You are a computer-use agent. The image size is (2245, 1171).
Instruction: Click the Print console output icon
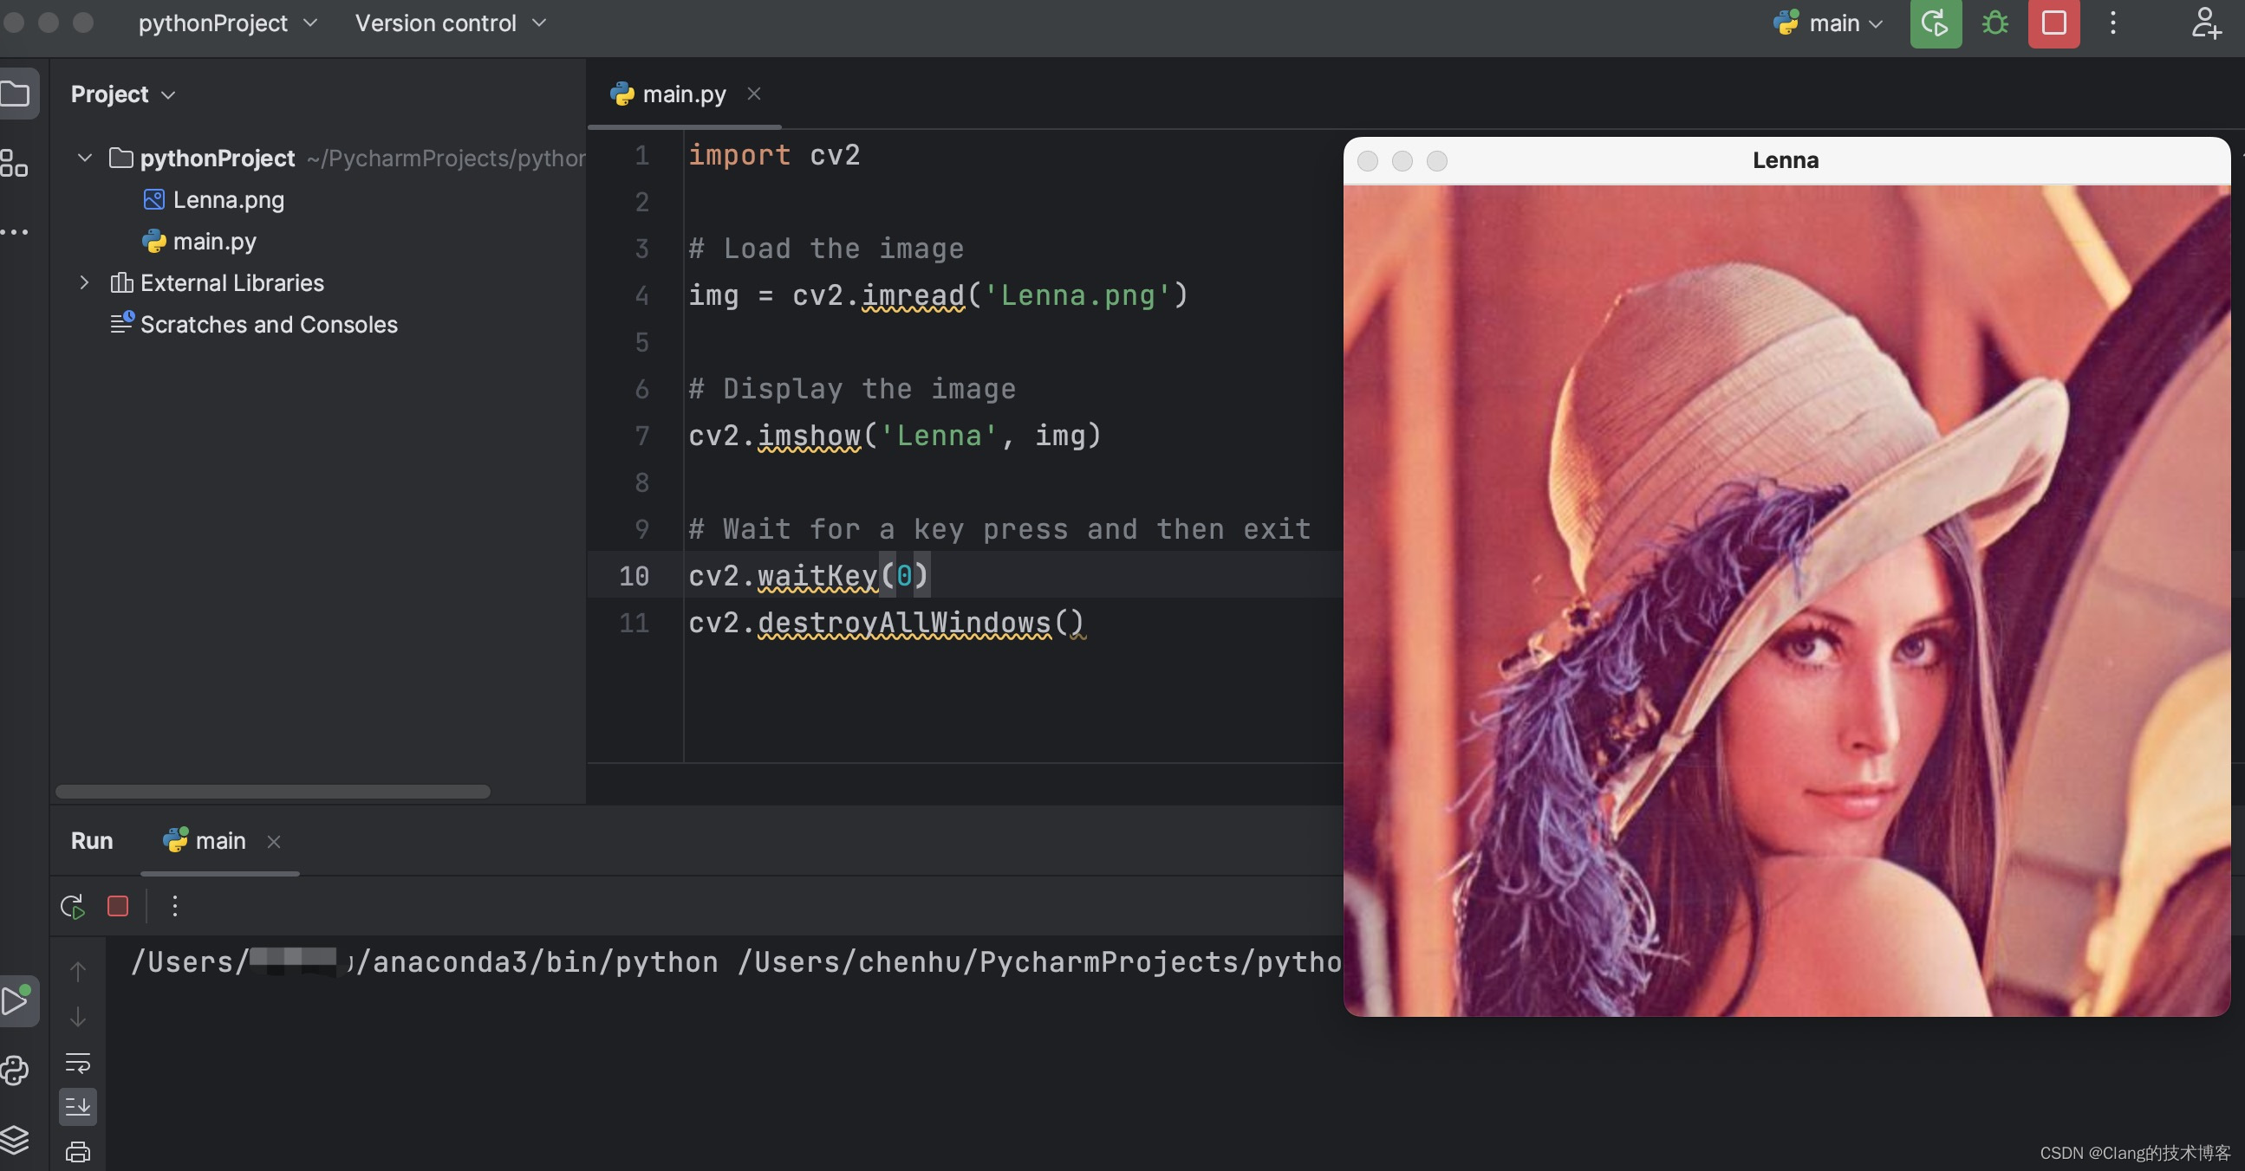(77, 1152)
